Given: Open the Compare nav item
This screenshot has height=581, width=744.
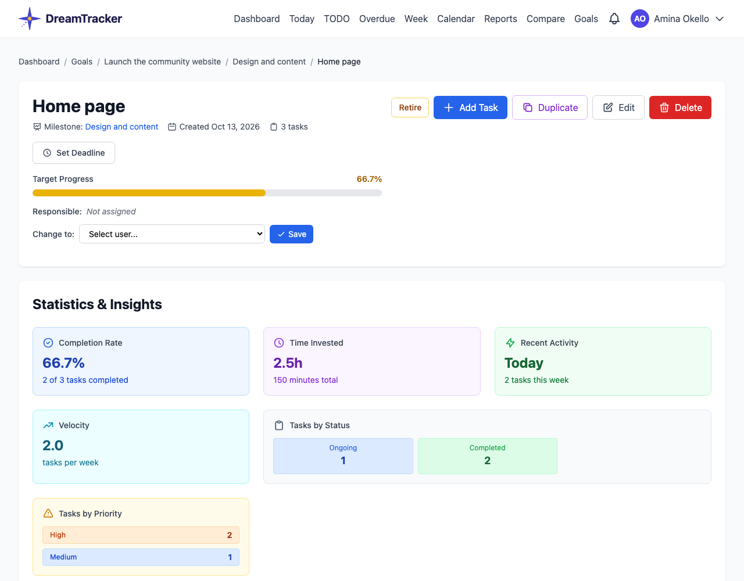Looking at the screenshot, I should coord(546,19).
